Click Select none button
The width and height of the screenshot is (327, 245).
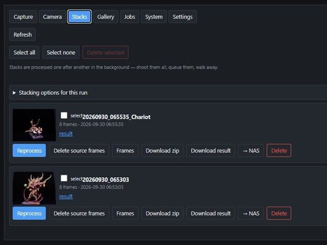tap(61, 52)
